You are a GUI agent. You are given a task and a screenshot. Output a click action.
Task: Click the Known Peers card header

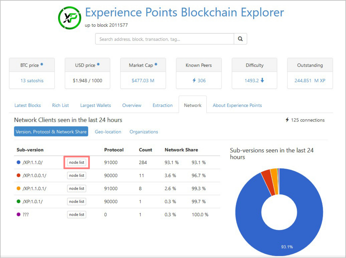coord(199,65)
